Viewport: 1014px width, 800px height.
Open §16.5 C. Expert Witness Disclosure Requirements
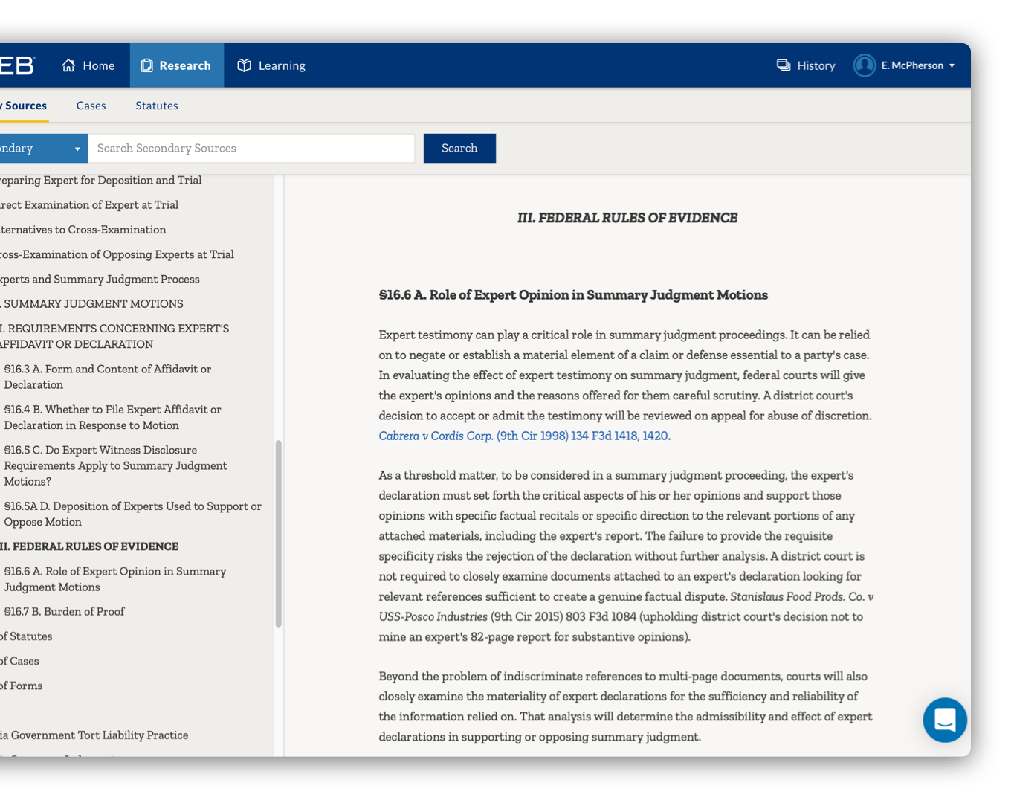tap(116, 466)
